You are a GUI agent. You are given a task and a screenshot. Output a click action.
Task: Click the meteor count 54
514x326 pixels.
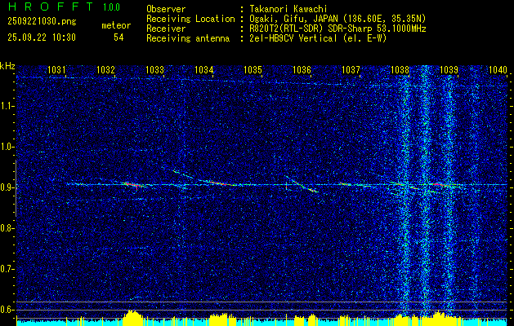tap(118, 37)
